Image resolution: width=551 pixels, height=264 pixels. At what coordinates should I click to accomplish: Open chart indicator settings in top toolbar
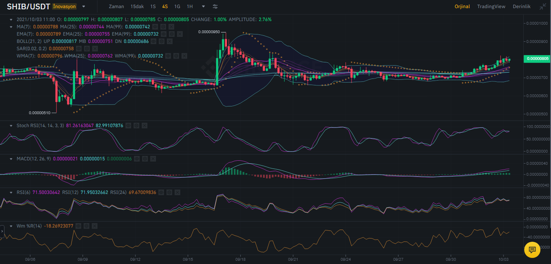[x=215, y=6]
